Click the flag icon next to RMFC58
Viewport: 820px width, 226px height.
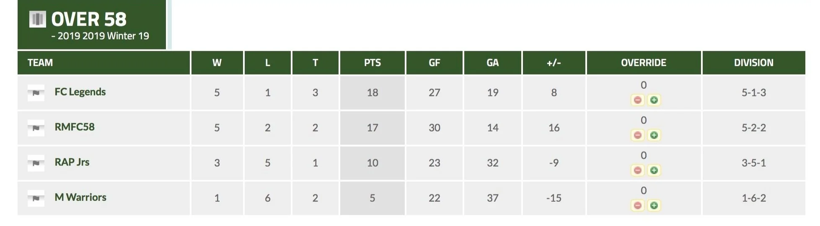[x=36, y=128]
